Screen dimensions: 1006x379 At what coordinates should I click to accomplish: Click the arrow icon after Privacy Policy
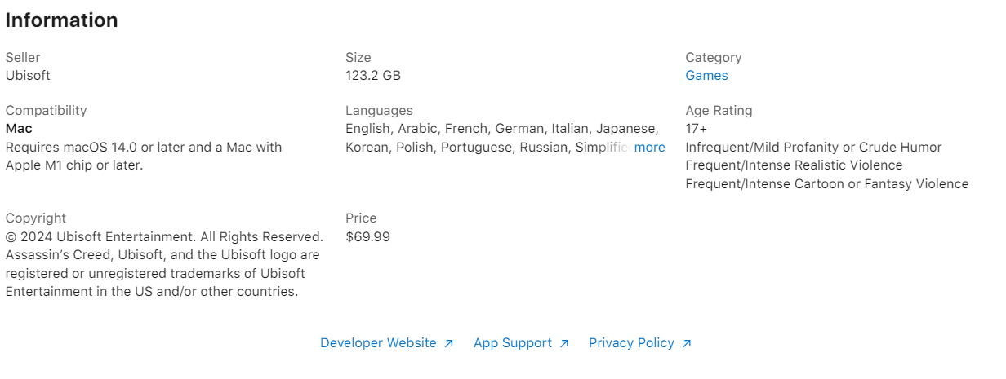(687, 344)
